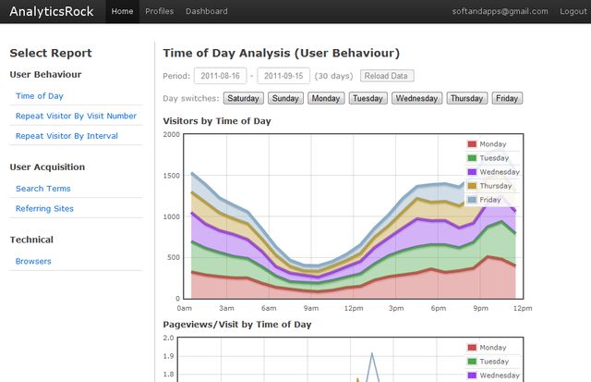
Task: Click green Tuesday swatch in Visitors legend
Action: (x=472, y=158)
